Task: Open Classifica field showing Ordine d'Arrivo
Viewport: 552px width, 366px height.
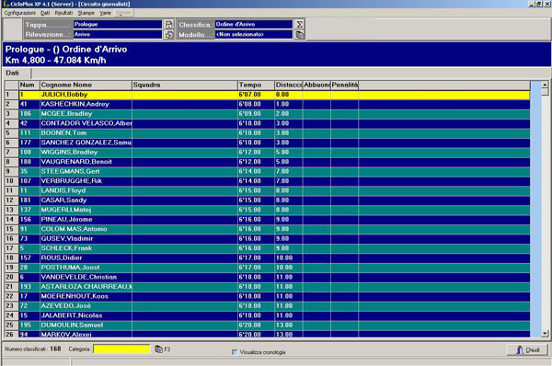Action: click(x=254, y=24)
